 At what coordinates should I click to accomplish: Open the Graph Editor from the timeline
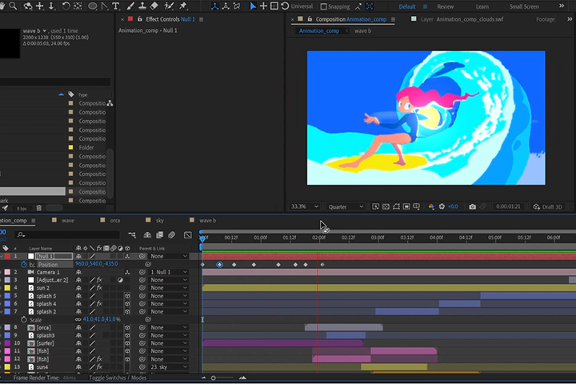tap(188, 235)
